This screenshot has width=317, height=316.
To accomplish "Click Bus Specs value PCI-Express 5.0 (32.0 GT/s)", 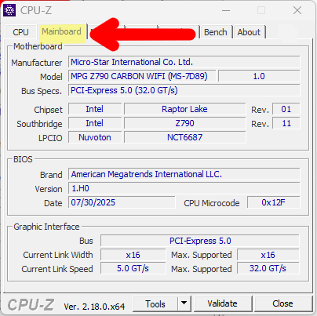I will 184,90.
